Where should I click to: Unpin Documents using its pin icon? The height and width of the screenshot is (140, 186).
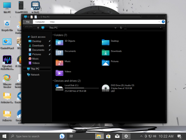pyautogui.click(x=49, y=50)
